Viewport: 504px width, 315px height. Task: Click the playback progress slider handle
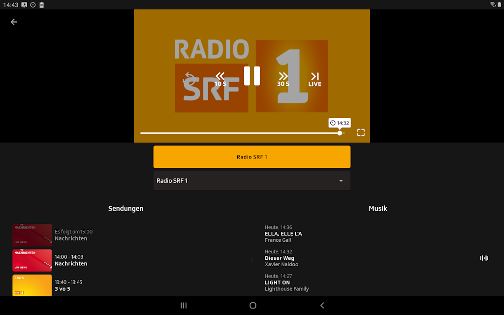tap(340, 133)
